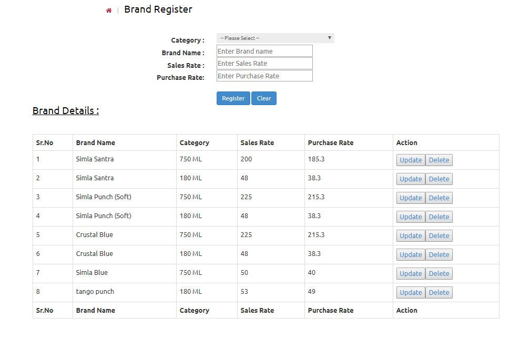Click the 'Purchase Rate:' form label
This screenshot has width=530, height=339.
click(180, 78)
